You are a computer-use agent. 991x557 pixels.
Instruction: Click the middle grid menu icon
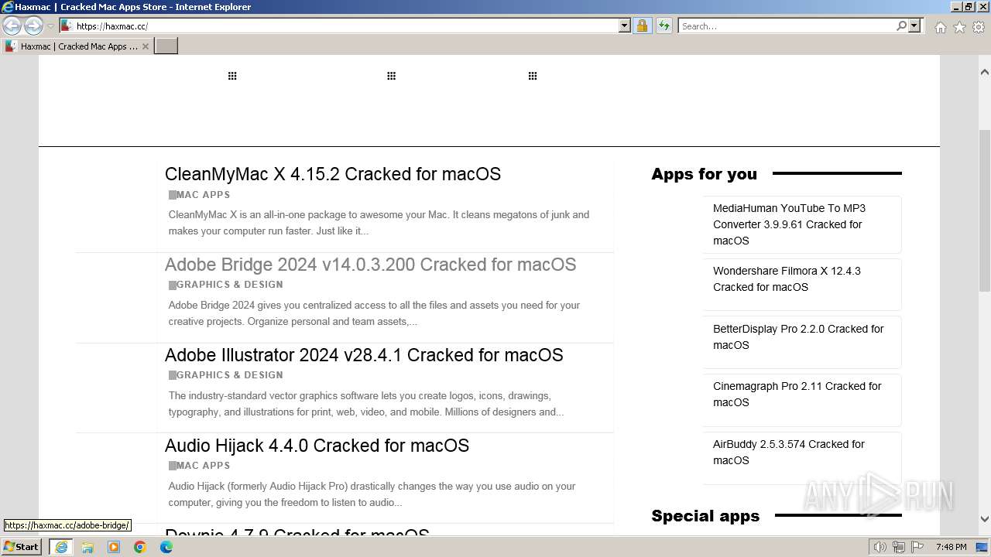point(392,76)
